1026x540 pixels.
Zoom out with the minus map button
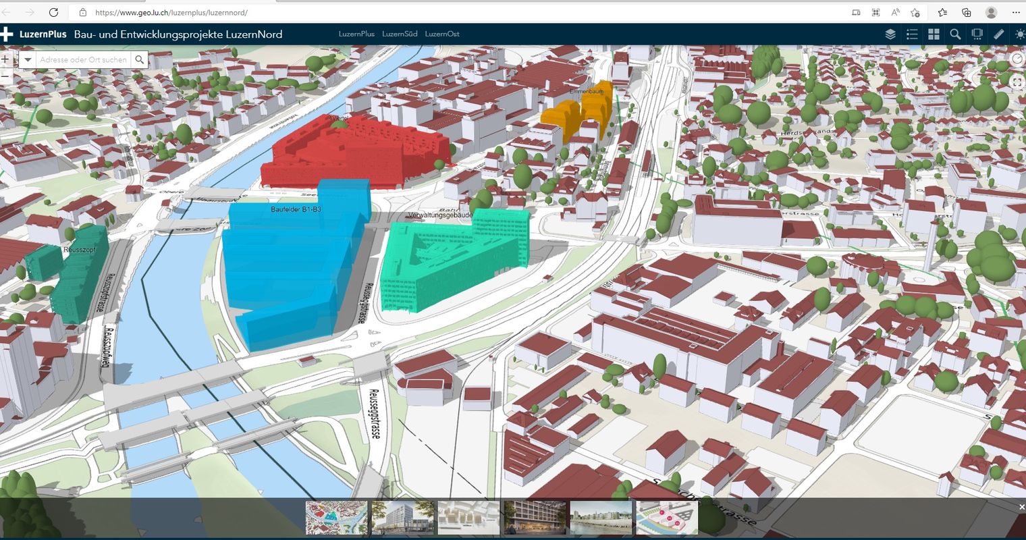[5, 76]
